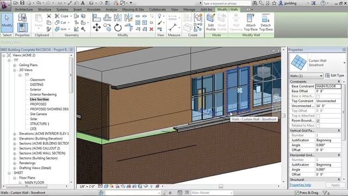348x196 pixels.
Task: Collapse the Horizontal Grid section
Action: coord(339,155)
